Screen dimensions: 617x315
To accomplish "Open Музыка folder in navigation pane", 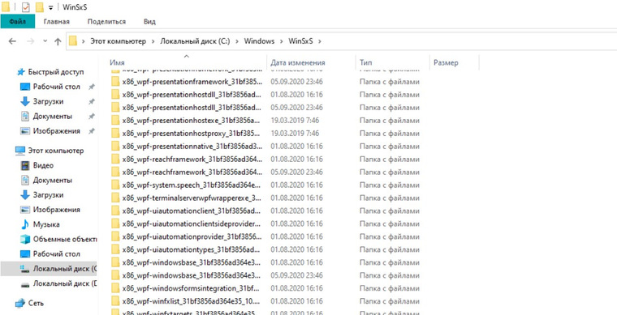I will (46, 224).
